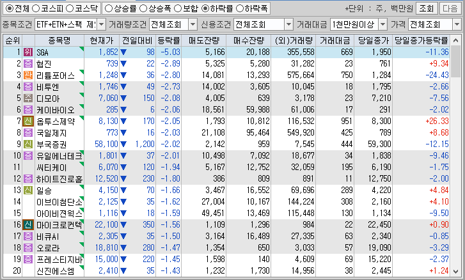Click the 주 badge icon for 디모아
The height and width of the screenshot is (280, 465).
(28, 98)
